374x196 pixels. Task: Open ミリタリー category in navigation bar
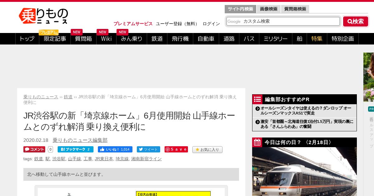pyautogui.click(x=276, y=39)
